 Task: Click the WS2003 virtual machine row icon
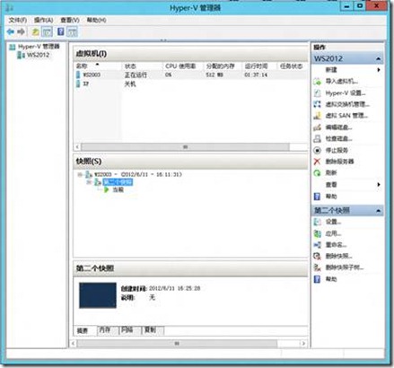[78, 74]
